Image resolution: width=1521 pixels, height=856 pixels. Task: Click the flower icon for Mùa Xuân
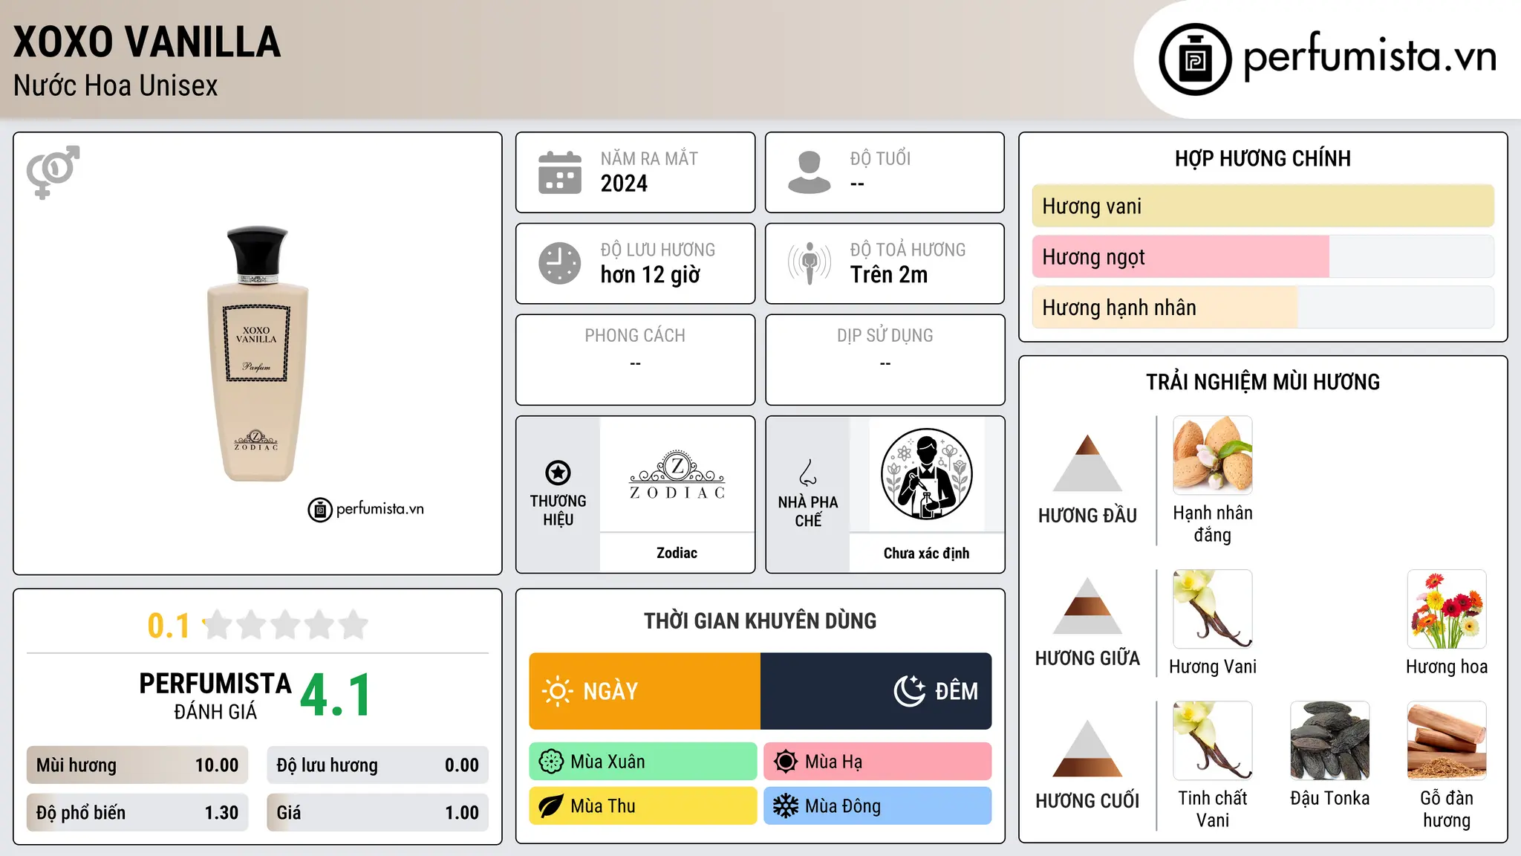point(551,762)
